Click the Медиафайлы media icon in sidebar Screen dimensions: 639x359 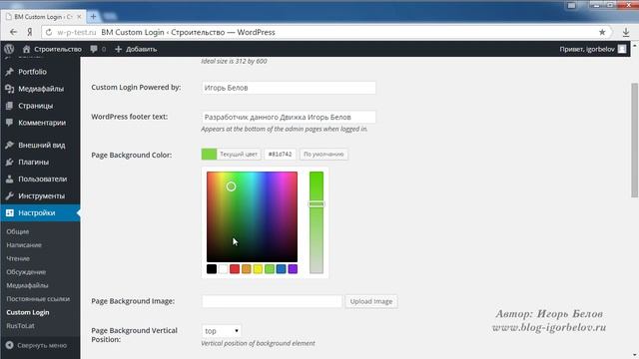[x=9, y=89]
